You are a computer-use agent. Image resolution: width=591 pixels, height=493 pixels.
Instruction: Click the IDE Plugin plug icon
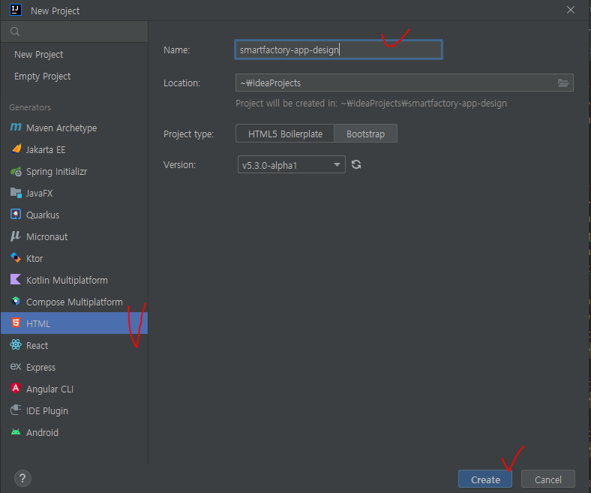point(16,410)
